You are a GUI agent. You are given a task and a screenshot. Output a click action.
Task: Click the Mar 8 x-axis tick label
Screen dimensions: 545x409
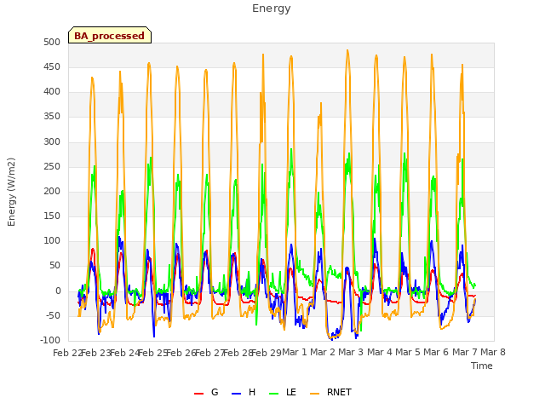[x=493, y=353]
